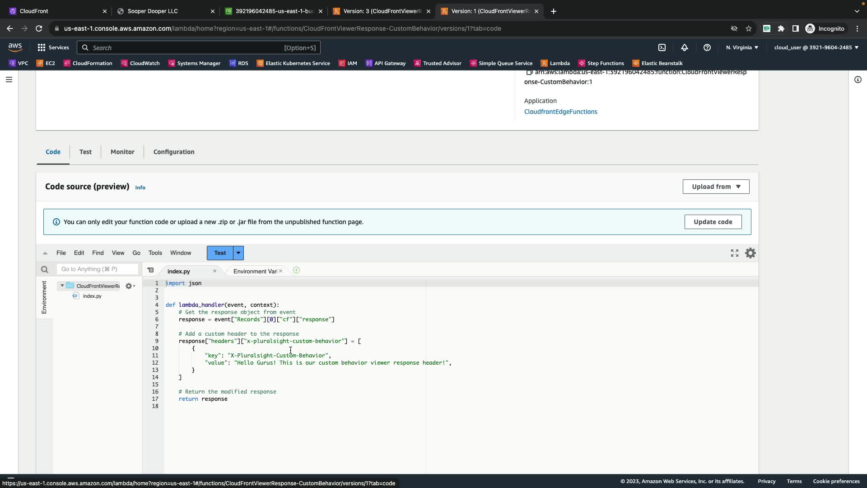Expand the Test button dropdown arrow
Screen dimensions: 867x488
[238, 253]
